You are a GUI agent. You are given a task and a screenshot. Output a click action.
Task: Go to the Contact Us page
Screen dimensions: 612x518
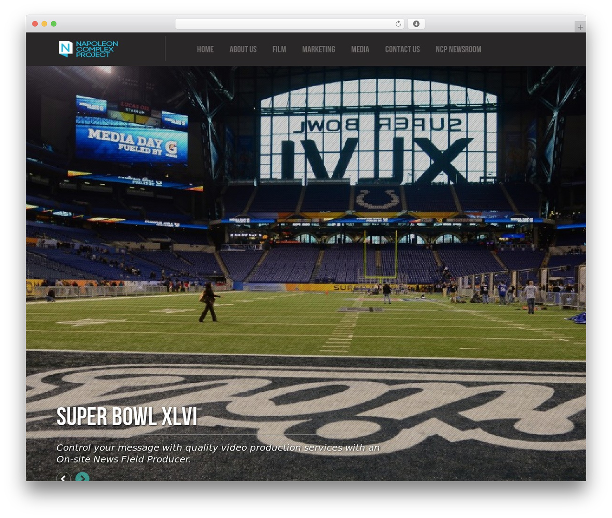coord(403,49)
